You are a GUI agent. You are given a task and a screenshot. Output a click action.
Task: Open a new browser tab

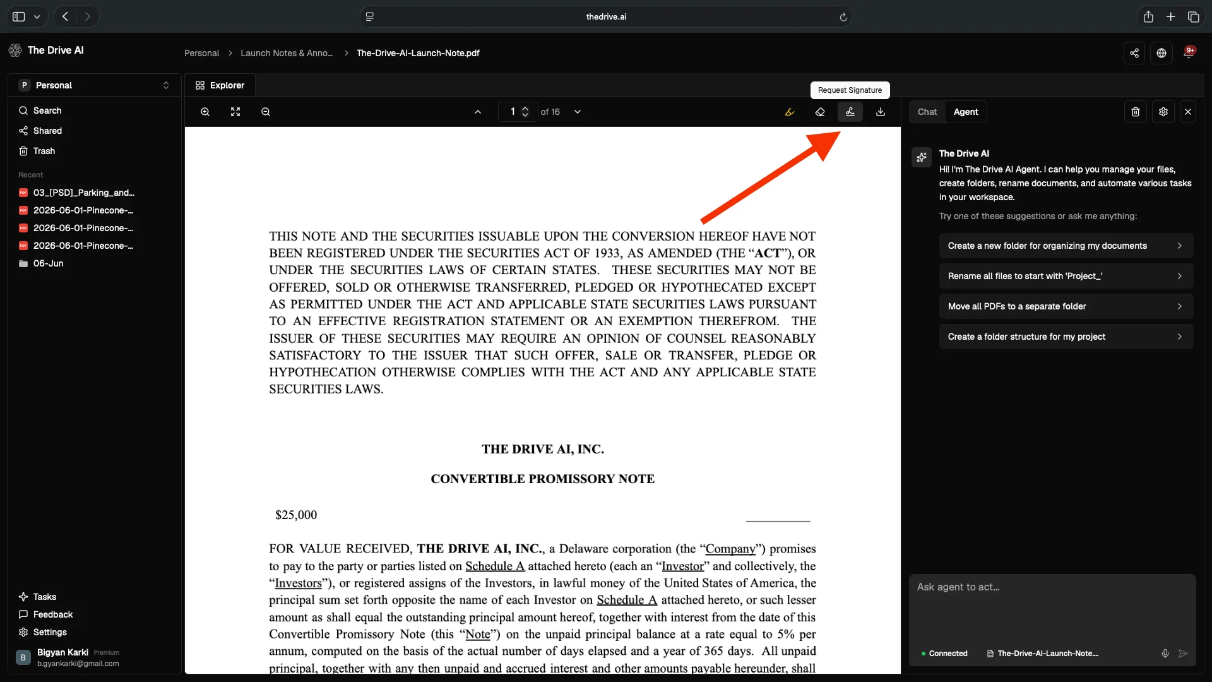click(x=1171, y=16)
